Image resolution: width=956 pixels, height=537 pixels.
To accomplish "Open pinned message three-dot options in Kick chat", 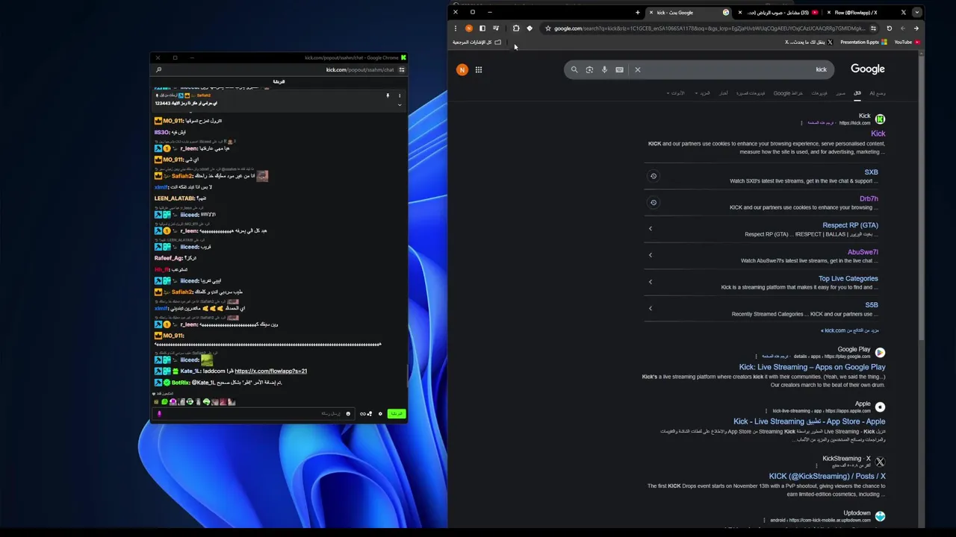I will click(x=400, y=95).
